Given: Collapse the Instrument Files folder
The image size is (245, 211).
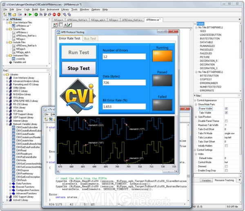Looking at the screenshot, I should click(x=7, y=56).
